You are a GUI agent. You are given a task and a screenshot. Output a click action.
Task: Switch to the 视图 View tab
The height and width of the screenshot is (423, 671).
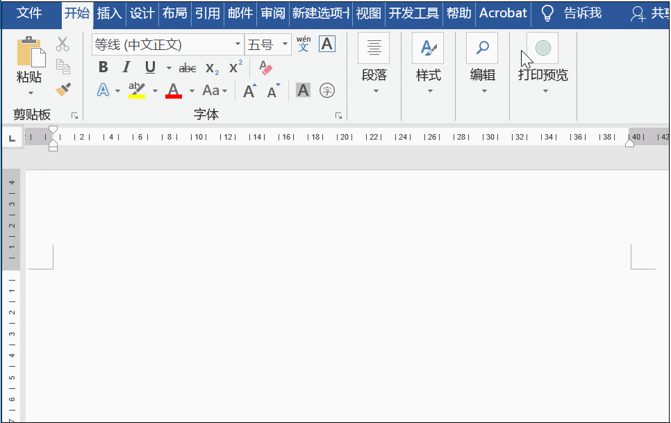pyautogui.click(x=368, y=13)
